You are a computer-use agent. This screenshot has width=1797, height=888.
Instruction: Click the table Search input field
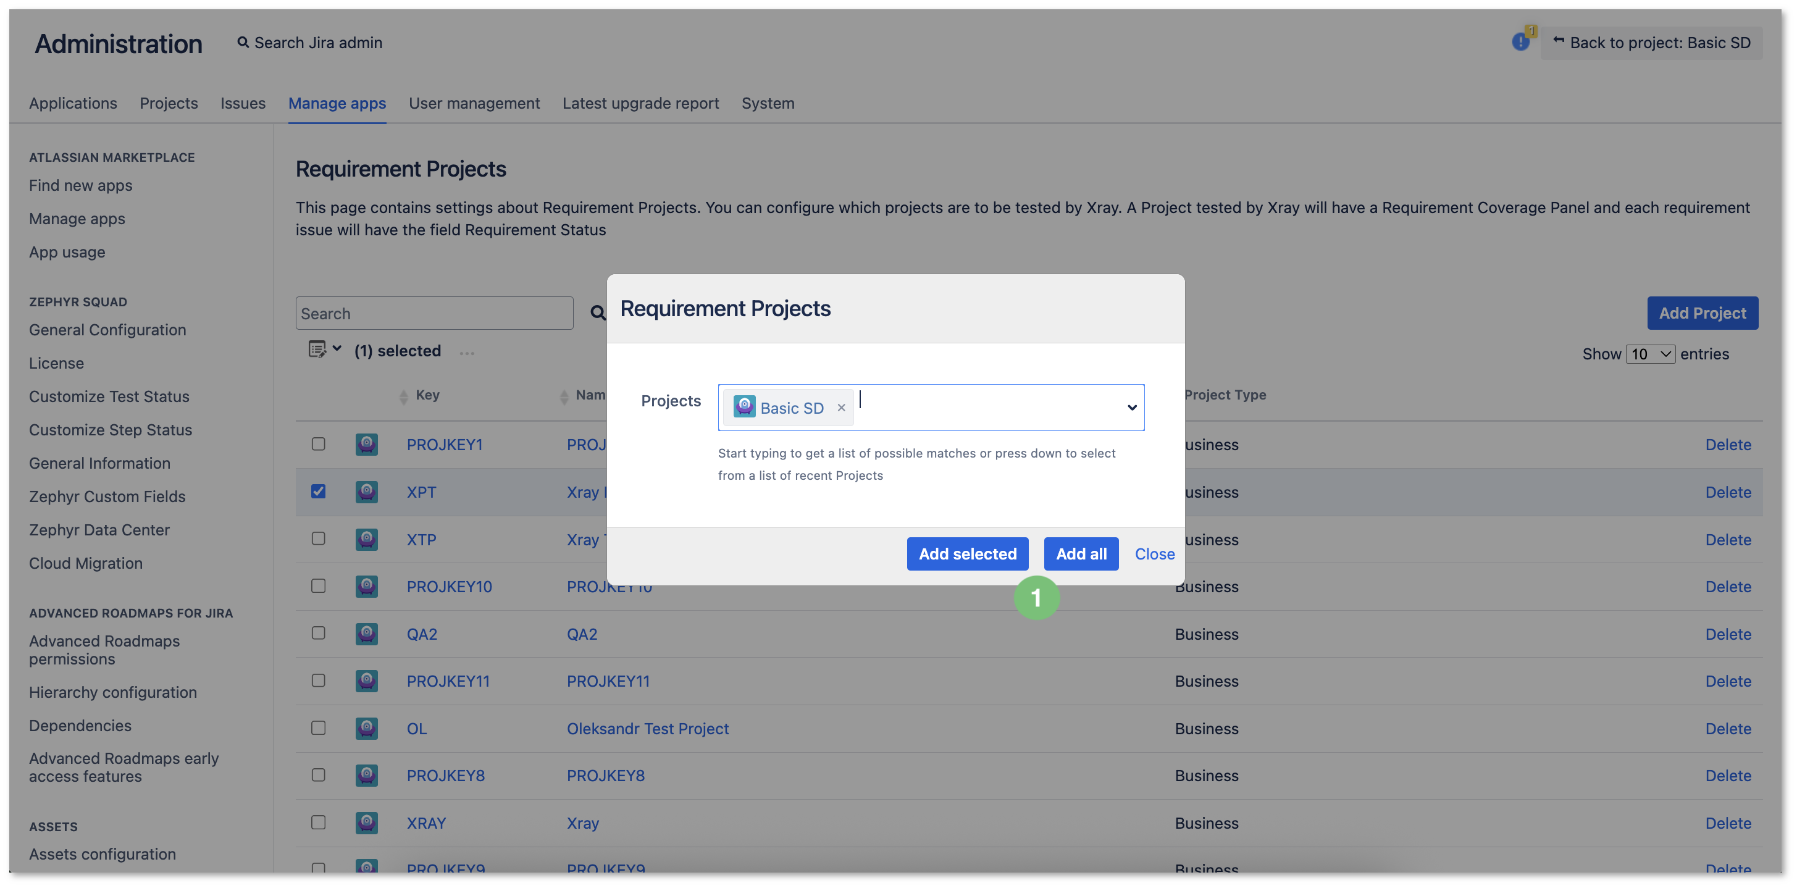click(434, 313)
